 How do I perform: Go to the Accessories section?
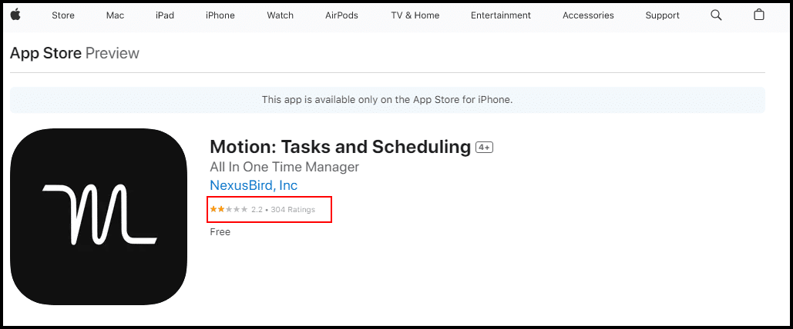point(588,15)
